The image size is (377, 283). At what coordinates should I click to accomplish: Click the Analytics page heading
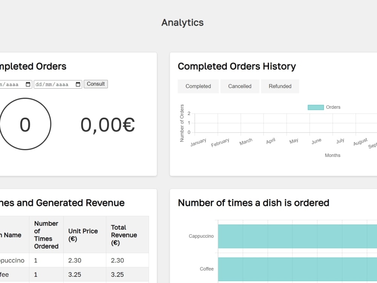(x=182, y=23)
